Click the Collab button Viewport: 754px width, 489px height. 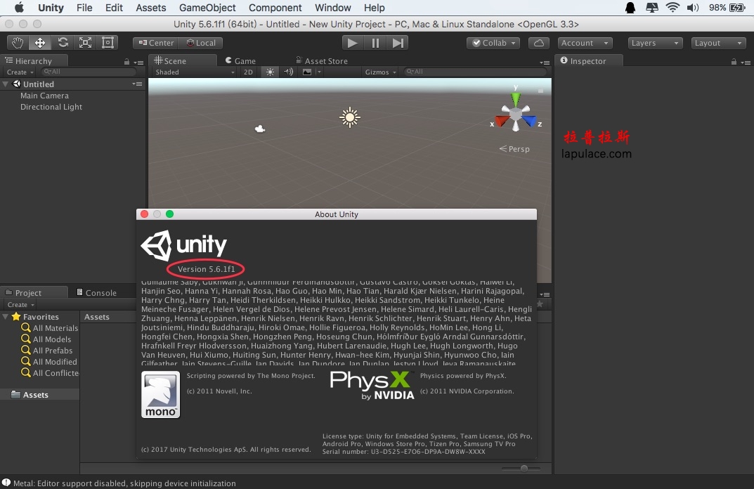click(493, 43)
